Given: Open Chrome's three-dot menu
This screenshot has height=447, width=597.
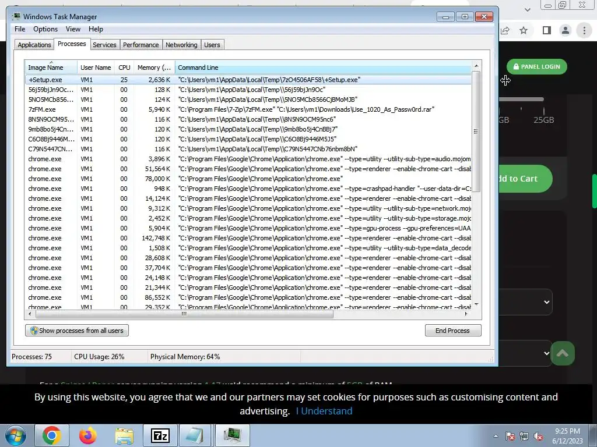Looking at the screenshot, I should pyautogui.click(x=584, y=30).
